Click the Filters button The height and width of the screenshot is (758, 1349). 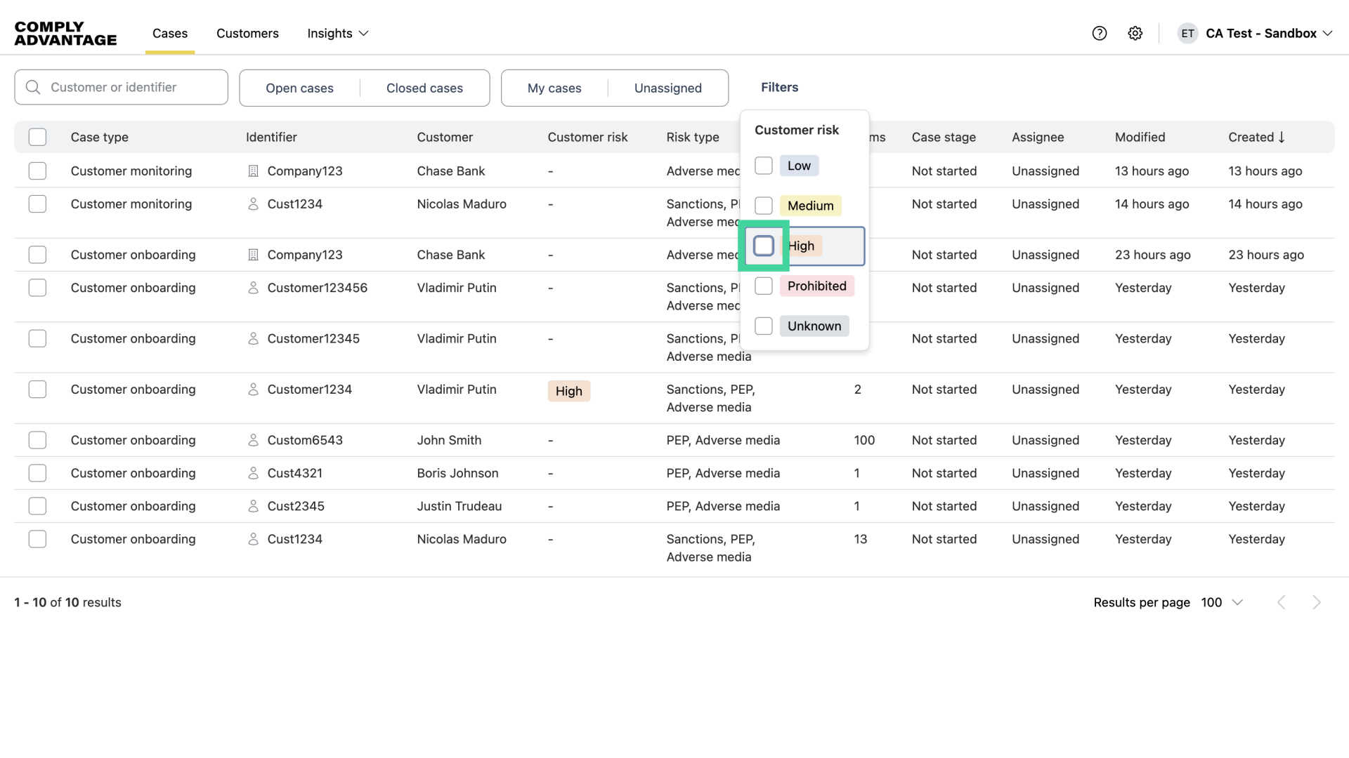tap(779, 87)
